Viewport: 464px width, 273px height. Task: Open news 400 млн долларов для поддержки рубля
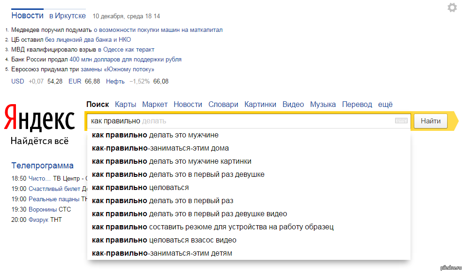[x=125, y=60]
